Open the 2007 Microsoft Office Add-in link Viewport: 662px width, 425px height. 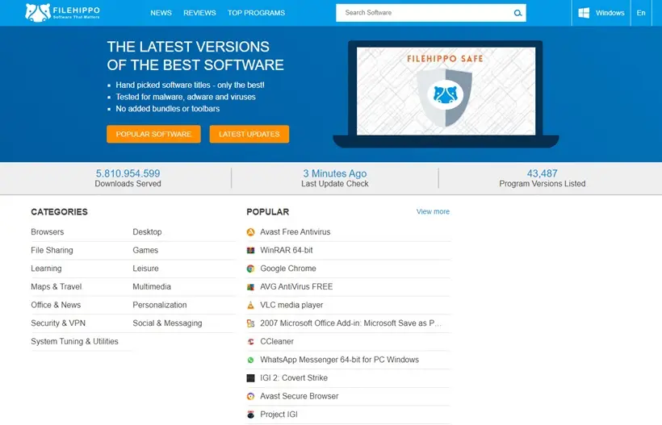click(351, 323)
